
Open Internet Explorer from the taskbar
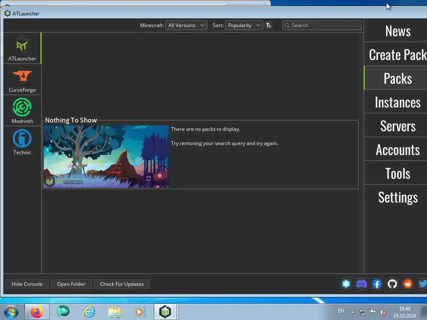[x=89, y=312]
